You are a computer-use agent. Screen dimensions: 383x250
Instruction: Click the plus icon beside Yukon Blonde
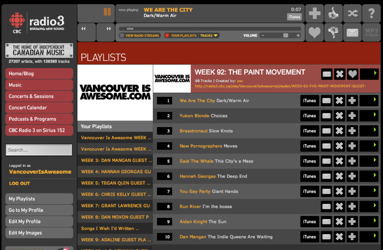352,116
